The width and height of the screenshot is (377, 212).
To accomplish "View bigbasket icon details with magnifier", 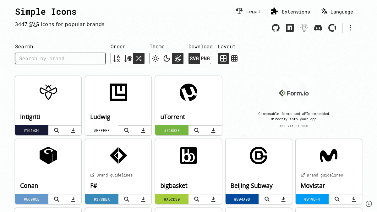I will pos(197,199).
